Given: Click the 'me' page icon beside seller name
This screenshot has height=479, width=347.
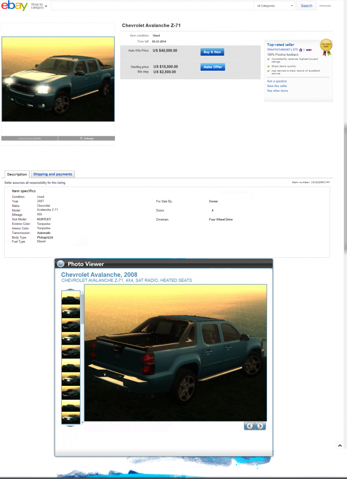Looking at the screenshot, I should point(309,50).
